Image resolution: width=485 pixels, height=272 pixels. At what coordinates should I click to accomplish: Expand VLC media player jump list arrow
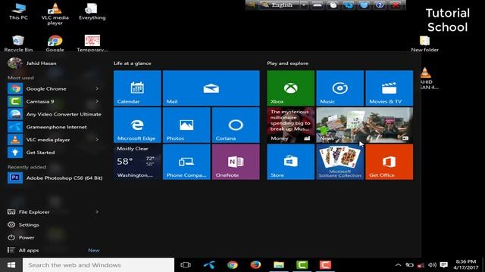click(x=97, y=139)
